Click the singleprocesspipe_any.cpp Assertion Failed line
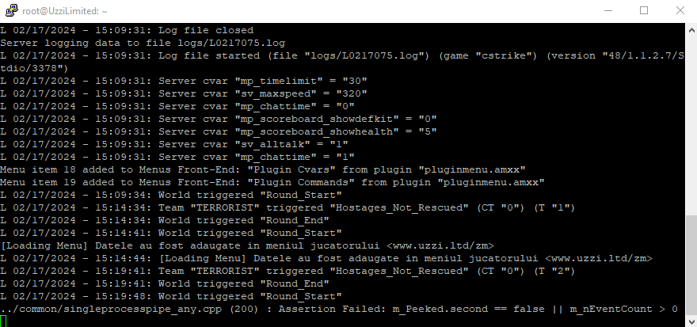This screenshot has width=697, height=327. tap(339, 309)
